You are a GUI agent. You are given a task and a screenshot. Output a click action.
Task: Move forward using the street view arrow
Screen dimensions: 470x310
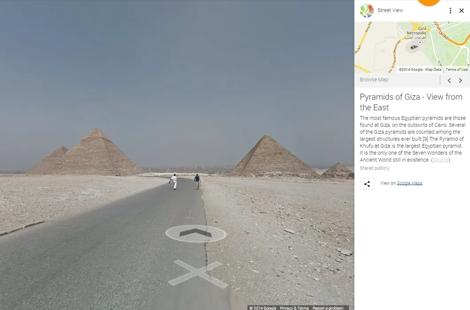(x=196, y=233)
